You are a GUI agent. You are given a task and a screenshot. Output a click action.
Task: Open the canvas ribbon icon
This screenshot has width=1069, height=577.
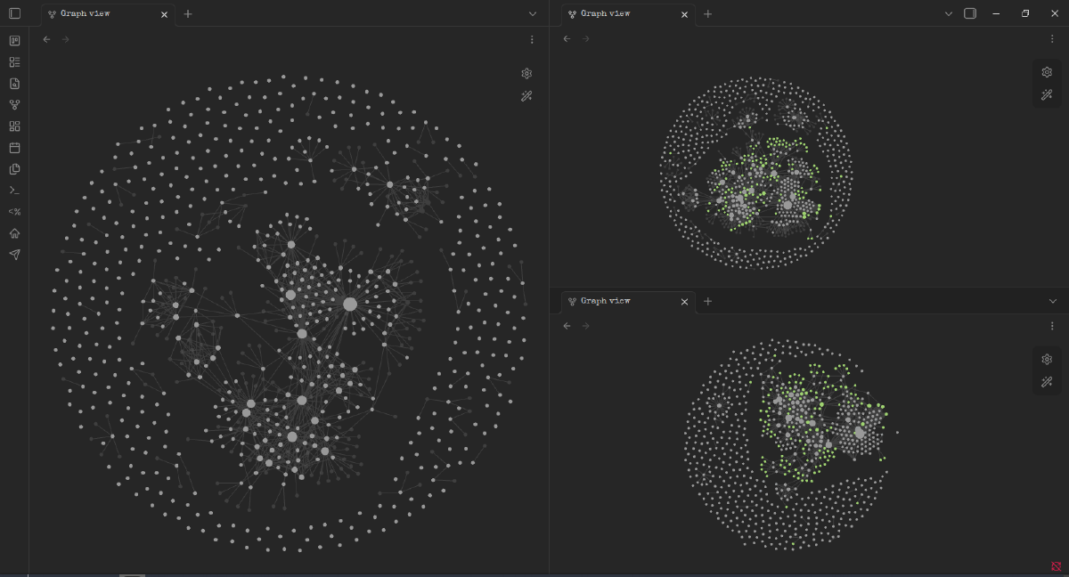[14, 126]
